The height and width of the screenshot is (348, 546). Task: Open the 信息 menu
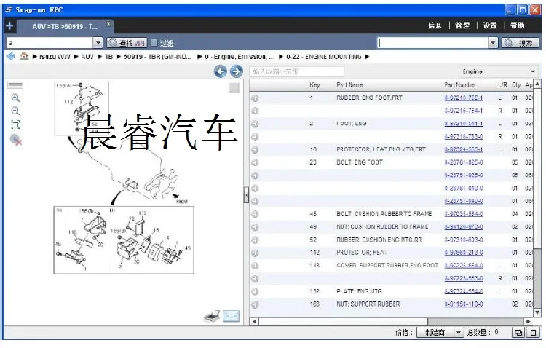[435, 25]
